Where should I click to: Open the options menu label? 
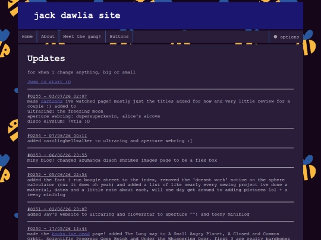point(289,37)
